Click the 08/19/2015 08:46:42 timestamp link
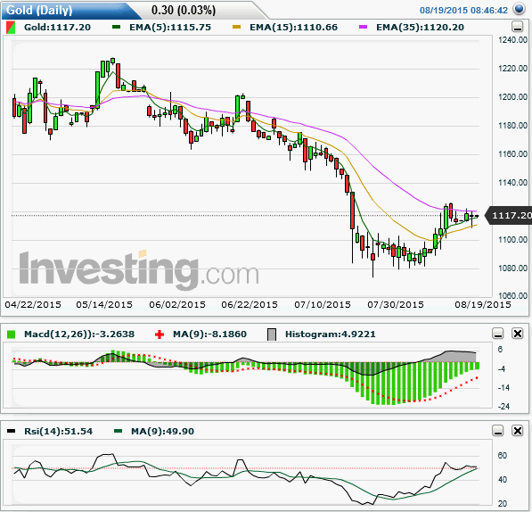 463,10
